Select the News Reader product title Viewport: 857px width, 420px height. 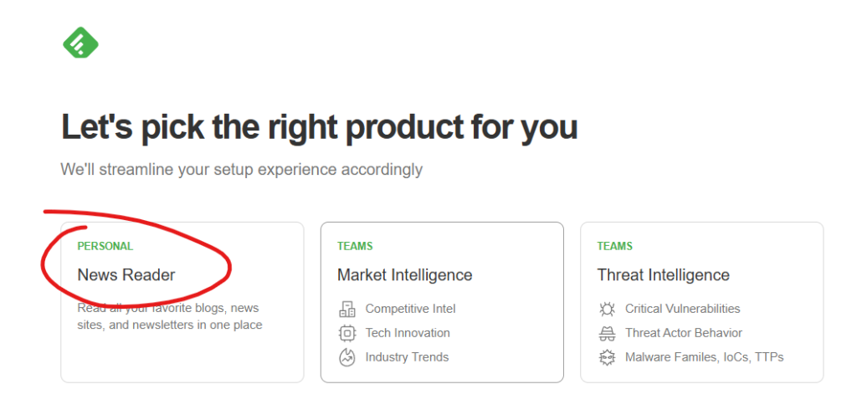(126, 274)
